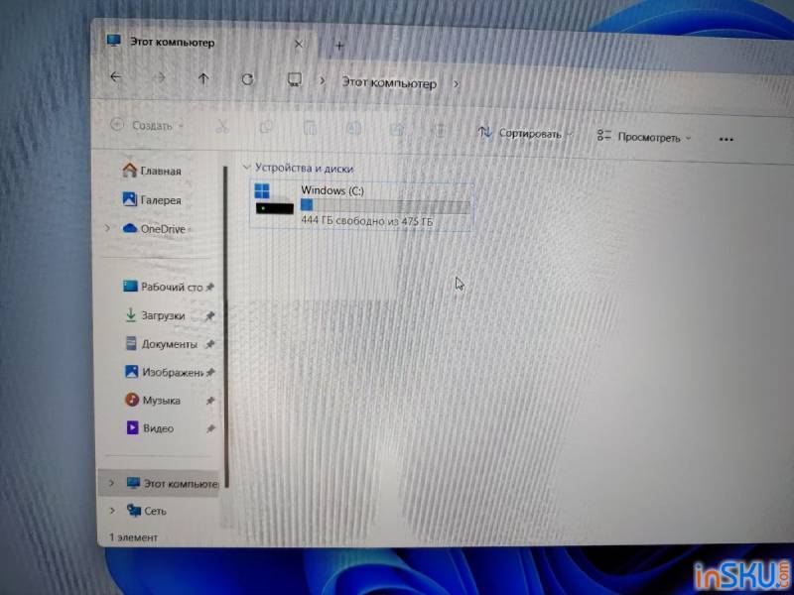This screenshot has width=794, height=595.
Task: Click the pin icon next to Документы
Action: (x=209, y=344)
